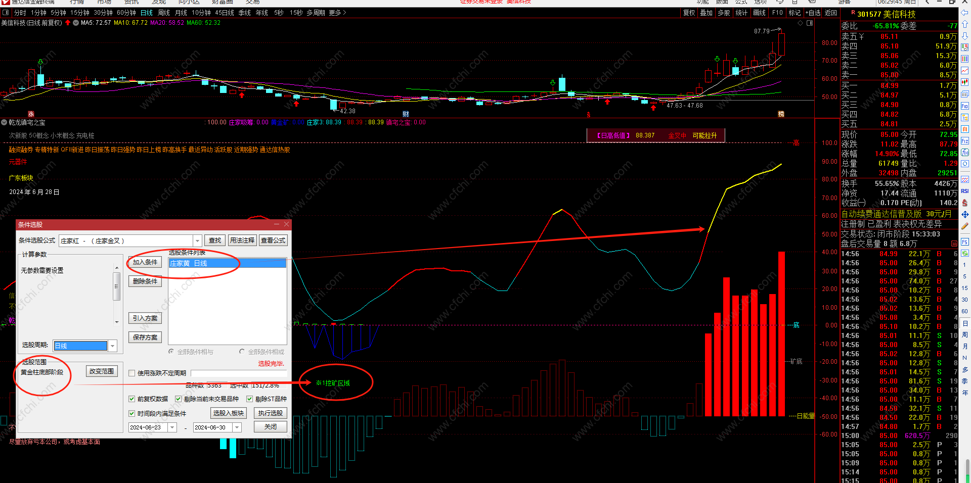Click the 执行选股 button
The height and width of the screenshot is (483, 971).
coord(271,413)
